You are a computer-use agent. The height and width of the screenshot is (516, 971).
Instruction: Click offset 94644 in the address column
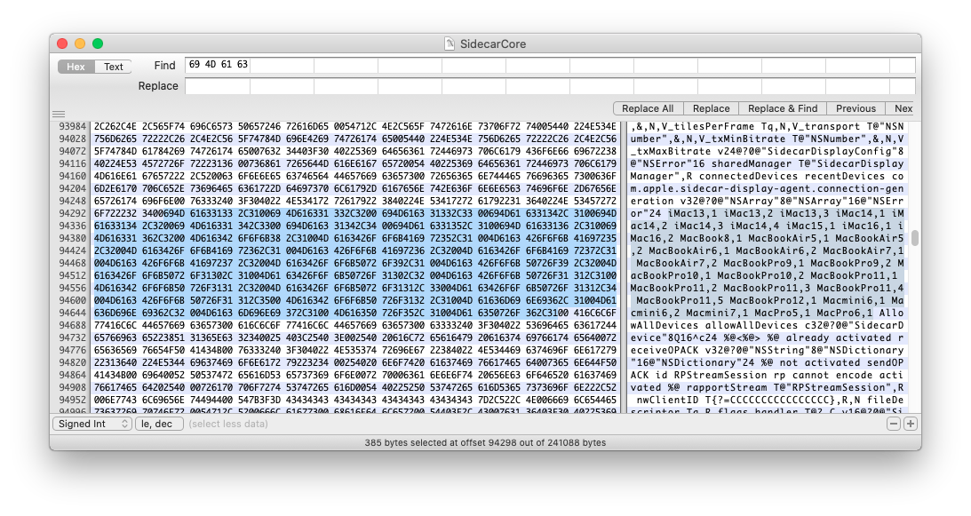coord(73,313)
